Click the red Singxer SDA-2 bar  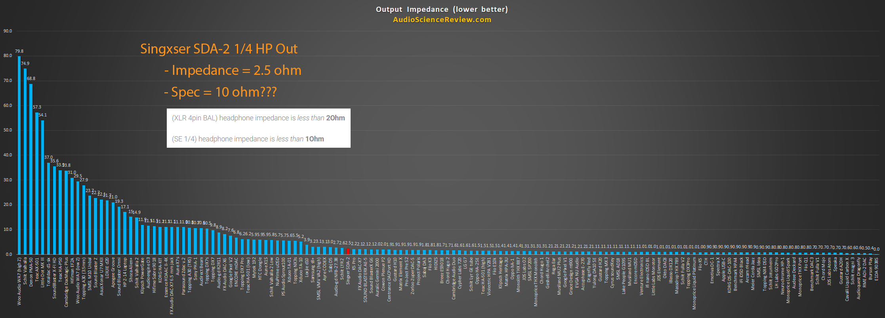coord(348,251)
